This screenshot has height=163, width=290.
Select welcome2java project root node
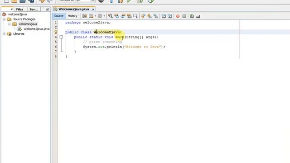(x=17, y=14)
